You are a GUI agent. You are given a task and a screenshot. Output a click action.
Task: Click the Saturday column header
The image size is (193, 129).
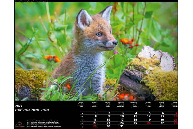161,104
